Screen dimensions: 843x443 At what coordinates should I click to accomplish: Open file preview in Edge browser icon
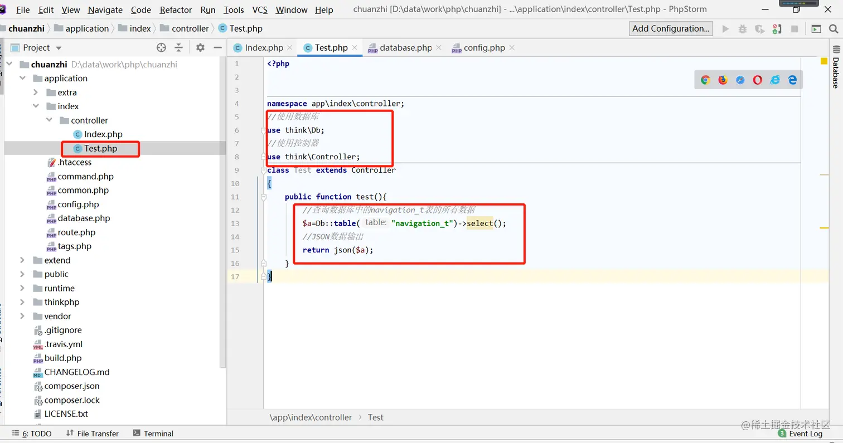[x=792, y=80]
